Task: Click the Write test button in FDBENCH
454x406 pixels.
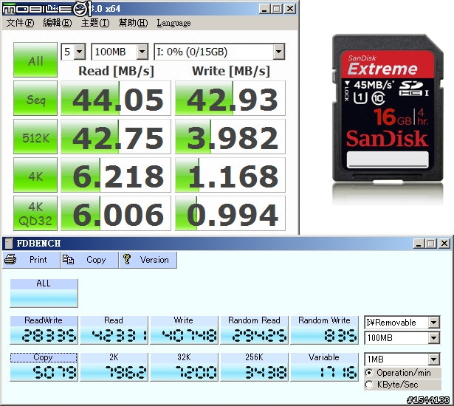Action: pyautogui.click(x=184, y=330)
